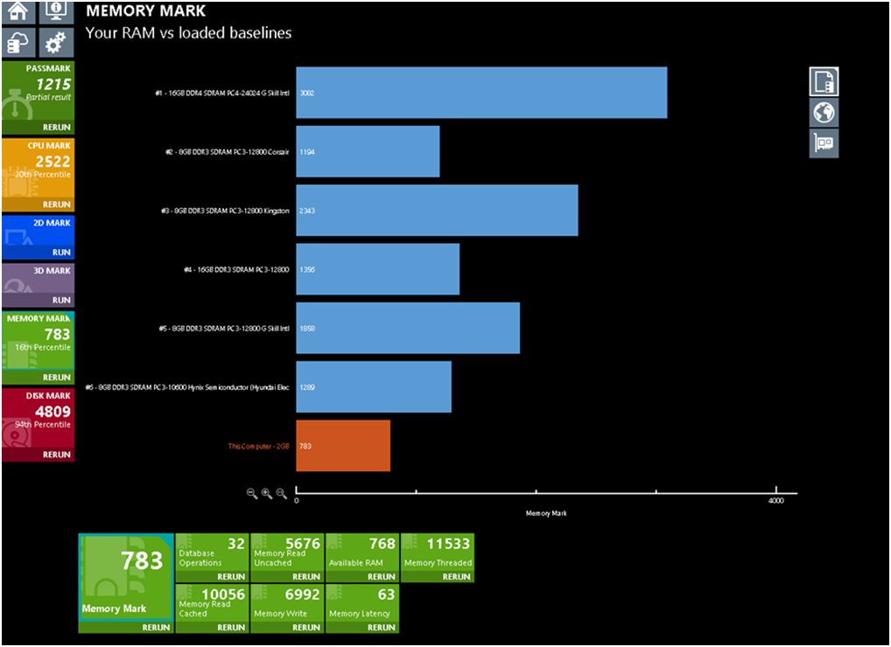Click the '#4 - 16GB DDR3 SDRAM PC3-12800' label
Image resolution: width=891 pixels, height=647 pixels.
point(236,270)
